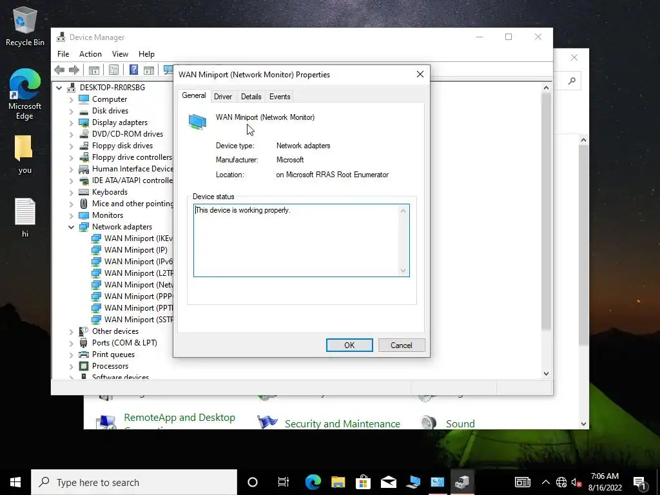
Task: Click the taskbar 'Type here to search' box
Action: click(134, 482)
